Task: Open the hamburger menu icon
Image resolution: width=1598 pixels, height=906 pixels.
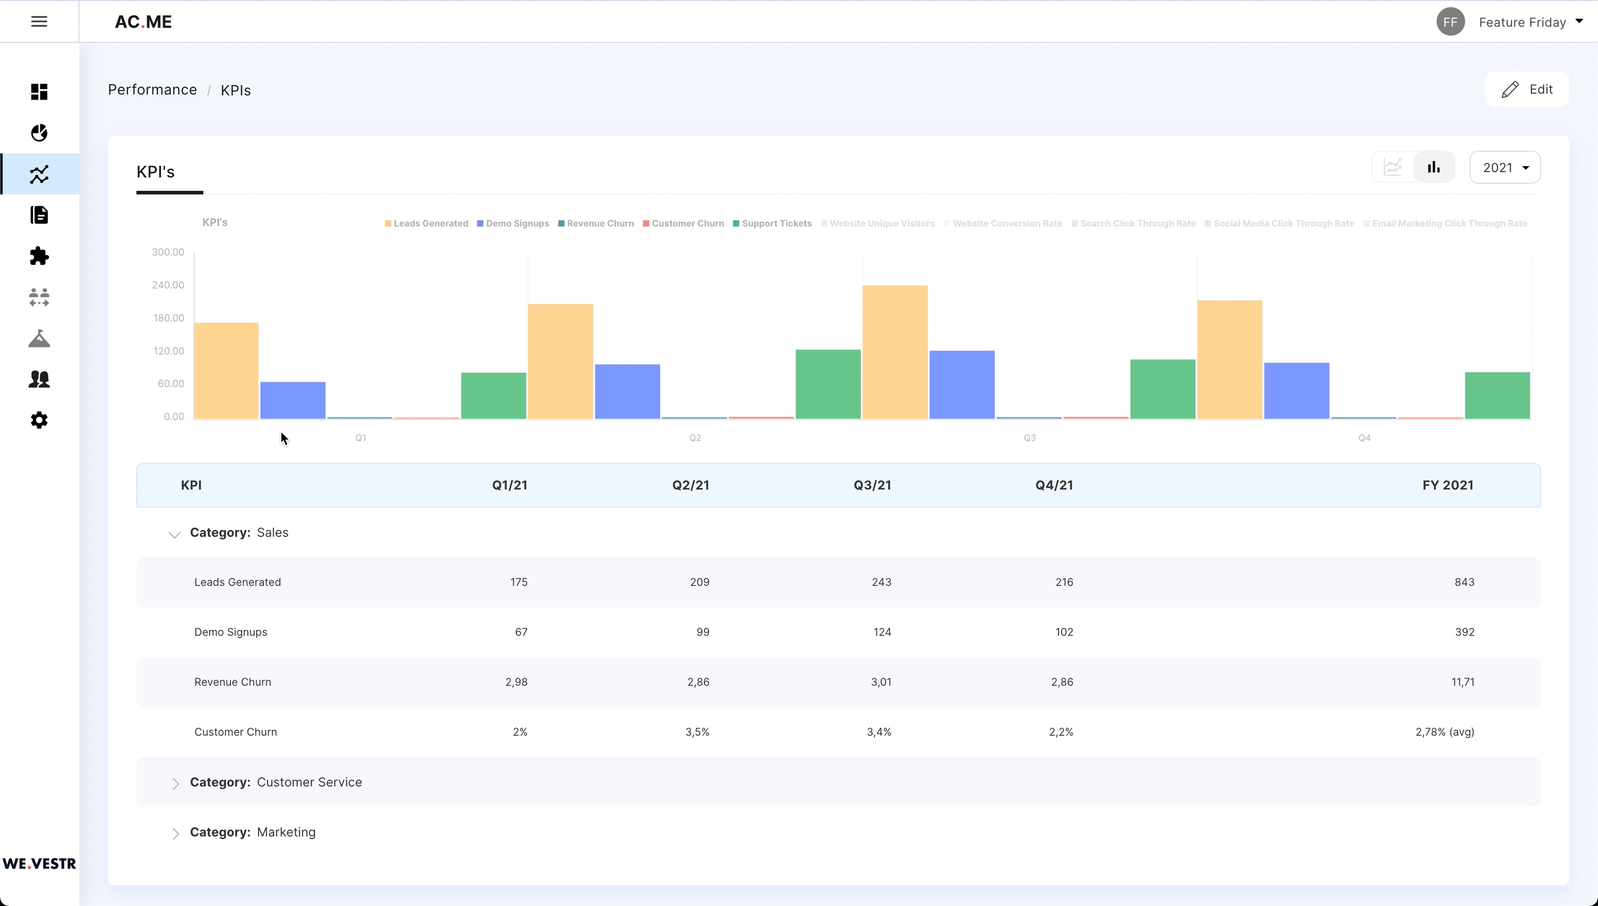Action: (x=39, y=22)
